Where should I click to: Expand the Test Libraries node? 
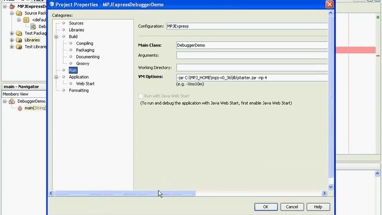pos(12,47)
